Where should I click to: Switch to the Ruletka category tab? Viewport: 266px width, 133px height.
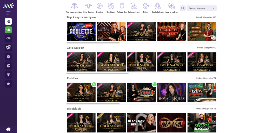coord(99,8)
